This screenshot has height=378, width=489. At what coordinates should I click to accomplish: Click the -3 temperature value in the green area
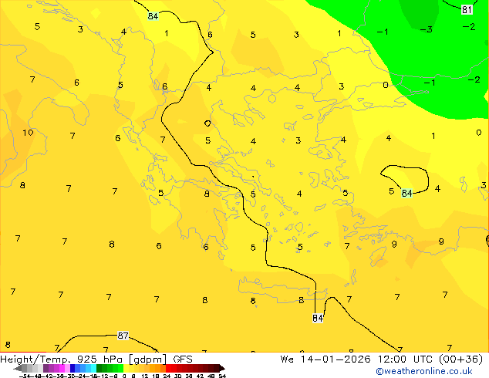coord(427,29)
